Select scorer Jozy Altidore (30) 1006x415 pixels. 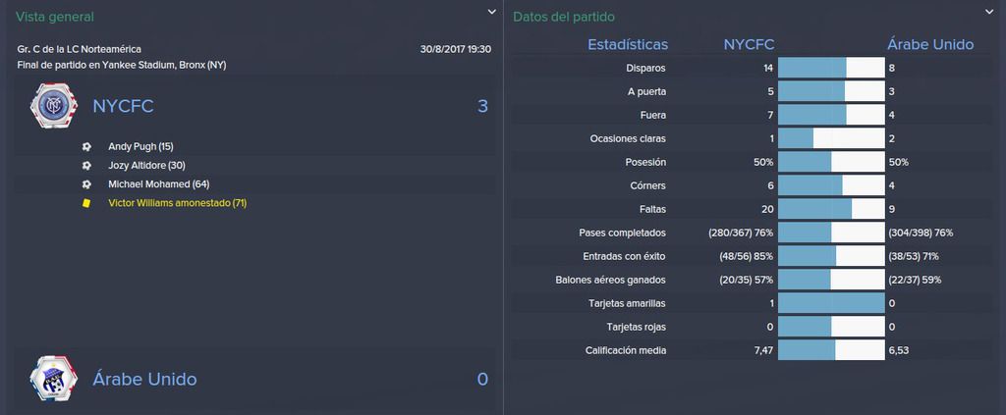point(147,165)
